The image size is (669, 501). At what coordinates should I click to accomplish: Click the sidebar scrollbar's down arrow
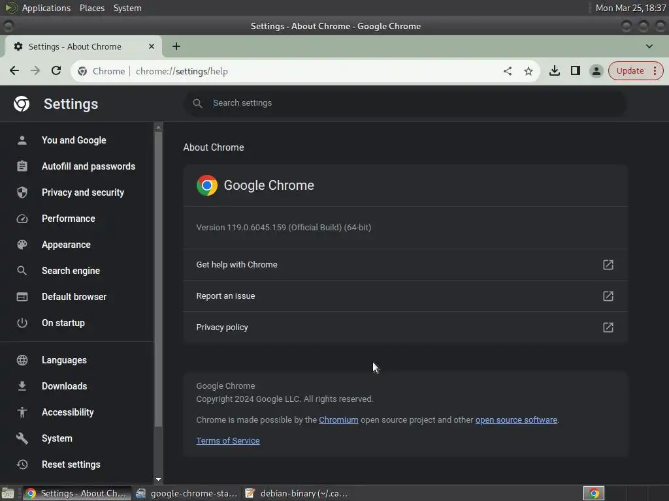(x=158, y=479)
